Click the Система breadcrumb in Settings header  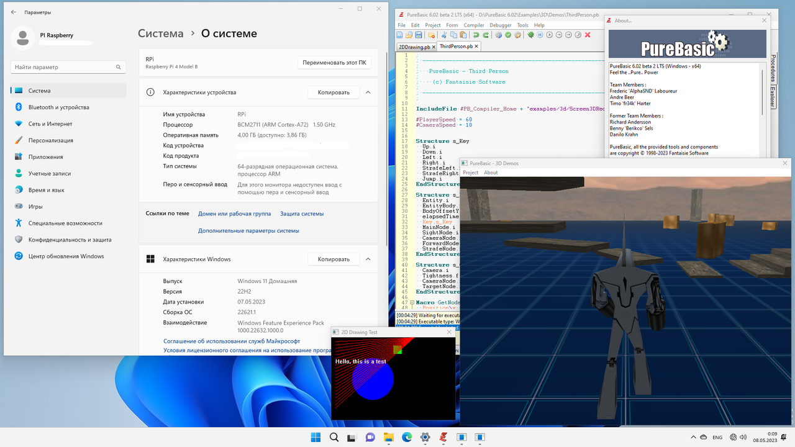(160, 34)
